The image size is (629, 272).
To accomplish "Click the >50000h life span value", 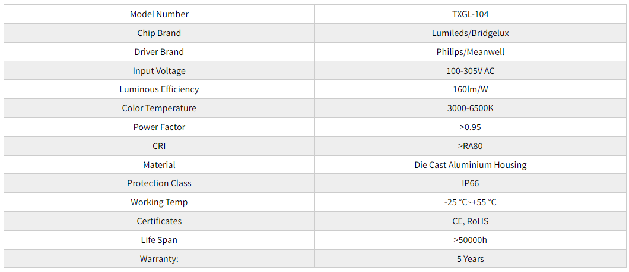I will click(470, 240).
